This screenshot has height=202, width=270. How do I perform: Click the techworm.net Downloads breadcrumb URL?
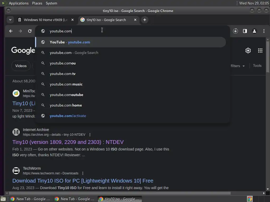(51, 173)
